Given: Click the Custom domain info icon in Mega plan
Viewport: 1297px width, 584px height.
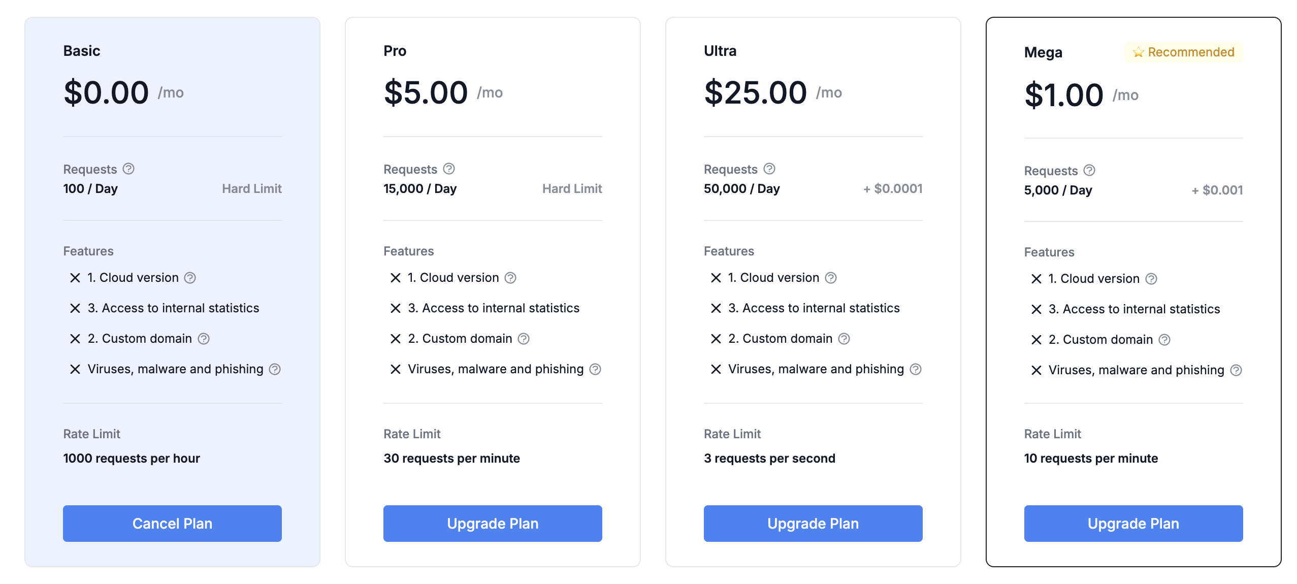Looking at the screenshot, I should (1164, 340).
